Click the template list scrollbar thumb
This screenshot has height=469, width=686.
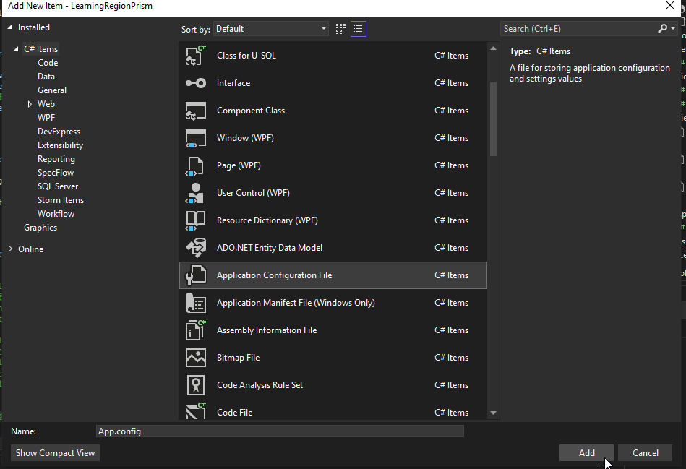point(494,119)
